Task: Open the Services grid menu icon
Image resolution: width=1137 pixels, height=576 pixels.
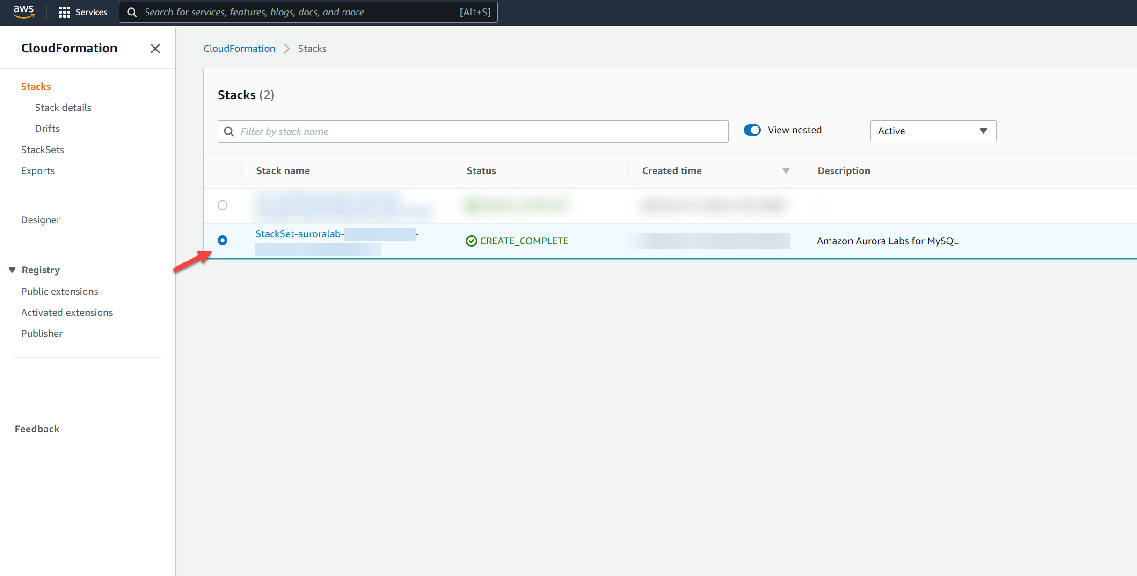Action: (x=64, y=12)
